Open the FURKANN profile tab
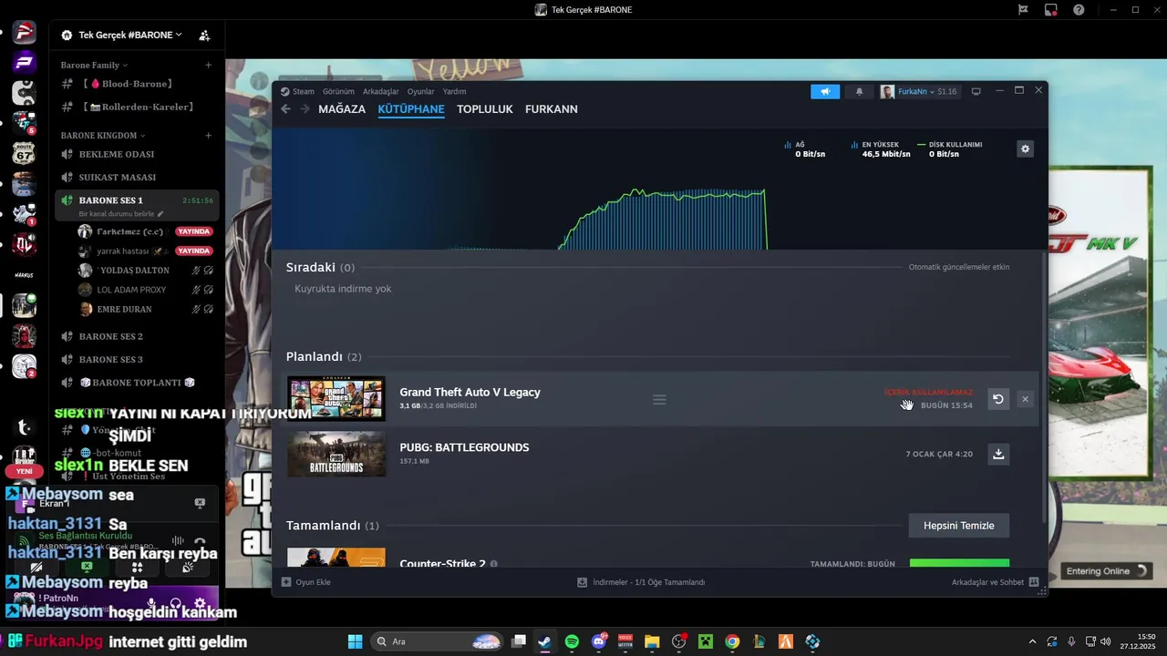 click(x=552, y=109)
